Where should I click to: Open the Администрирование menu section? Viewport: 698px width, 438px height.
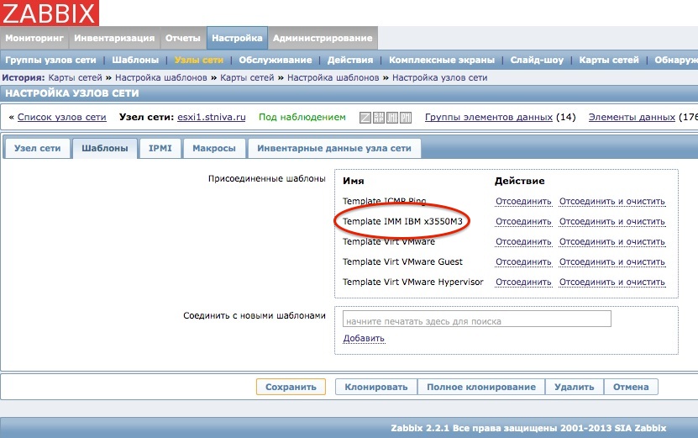[x=322, y=38]
